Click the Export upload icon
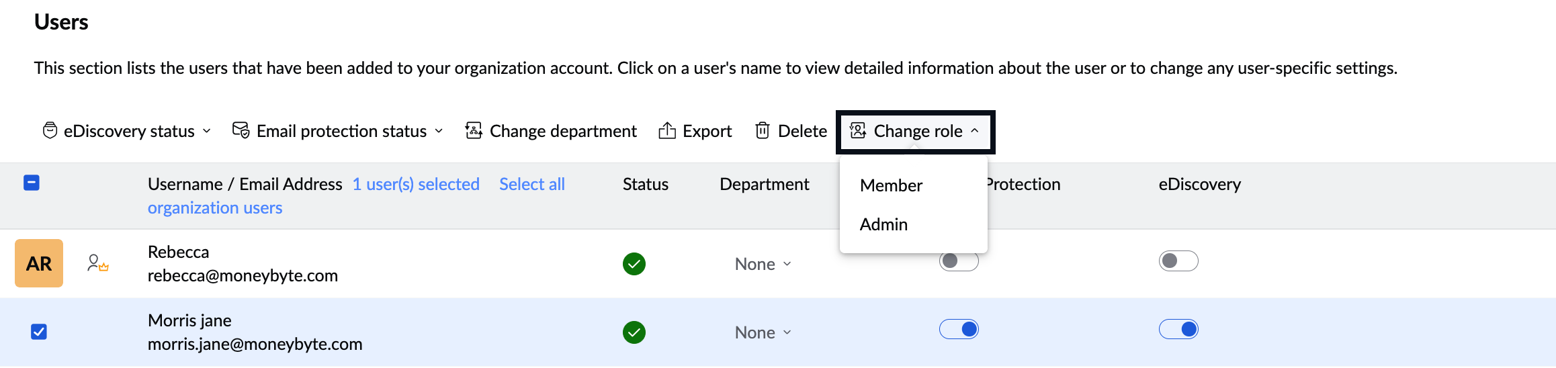Screen dimensions: 1556x368 (x=666, y=130)
